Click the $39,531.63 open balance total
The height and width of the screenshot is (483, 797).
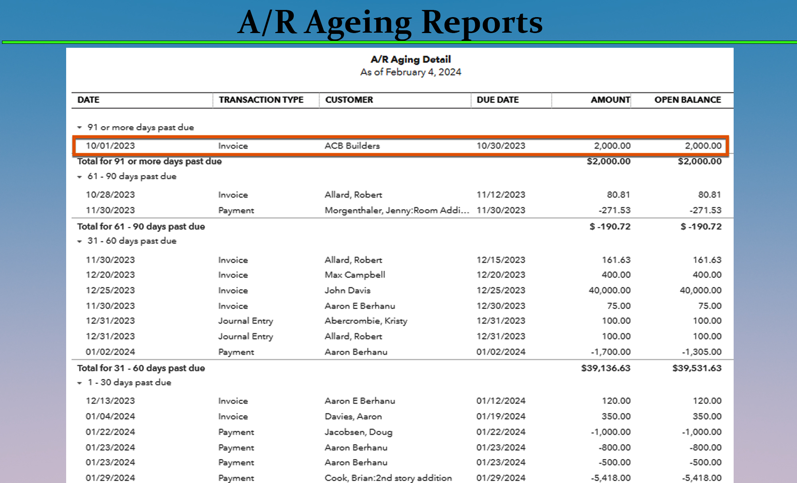pos(697,368)
